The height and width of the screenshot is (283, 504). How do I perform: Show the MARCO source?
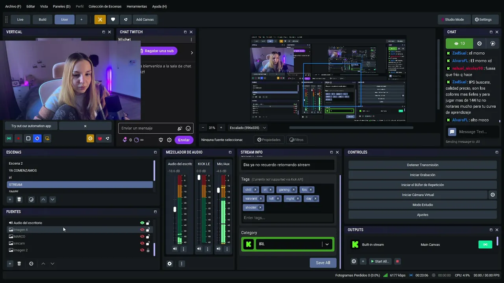pos(142,237)
